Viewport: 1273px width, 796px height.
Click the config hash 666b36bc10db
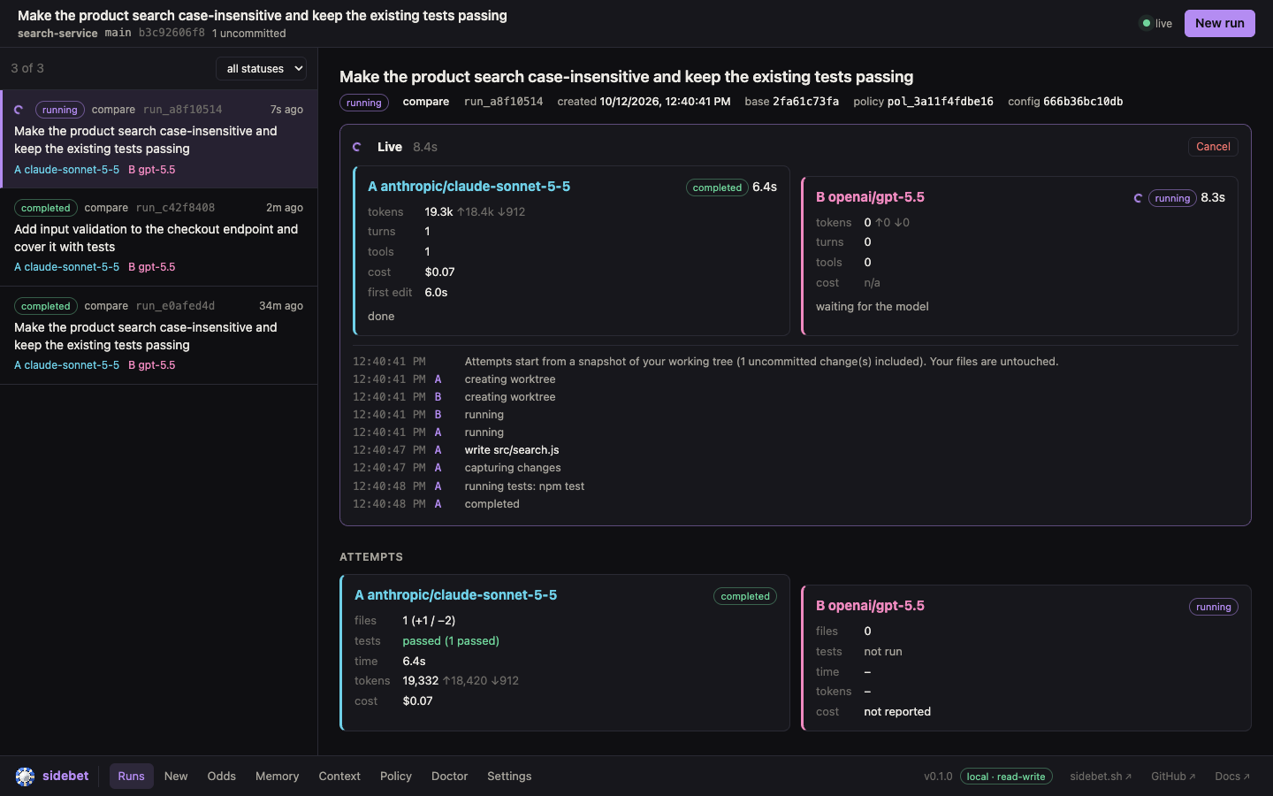click(x=1083, y=102)
